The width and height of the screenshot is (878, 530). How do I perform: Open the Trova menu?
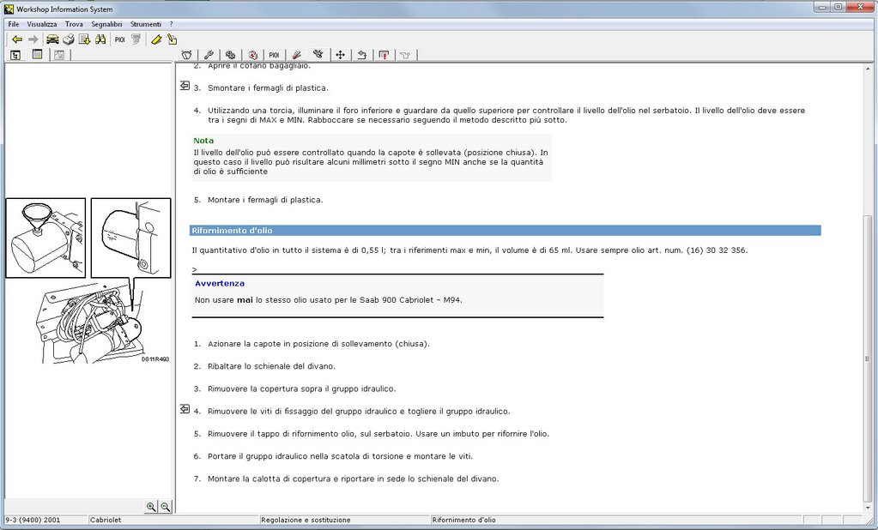click(74, 24)
